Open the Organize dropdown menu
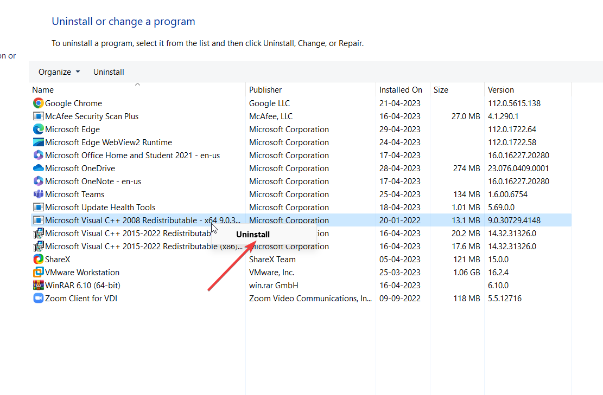This screenshot has height=395, width=603. [x=59, y=72]
